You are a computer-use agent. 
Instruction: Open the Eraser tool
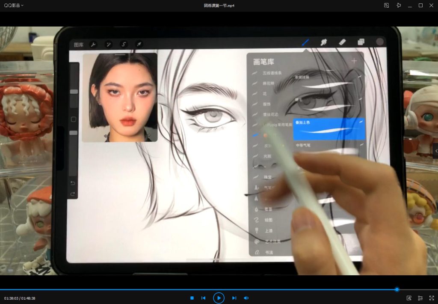(342, 42)
